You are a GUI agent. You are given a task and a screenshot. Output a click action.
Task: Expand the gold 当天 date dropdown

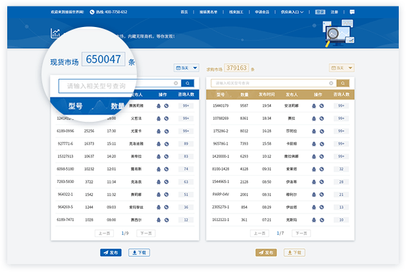click(342, 68)
